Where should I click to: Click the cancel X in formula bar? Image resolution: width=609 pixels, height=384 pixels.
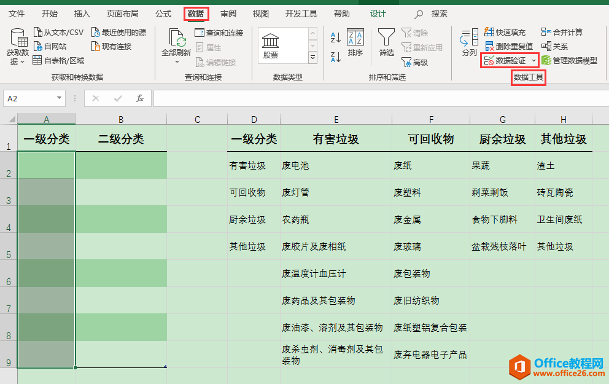(x=96, y=98)
